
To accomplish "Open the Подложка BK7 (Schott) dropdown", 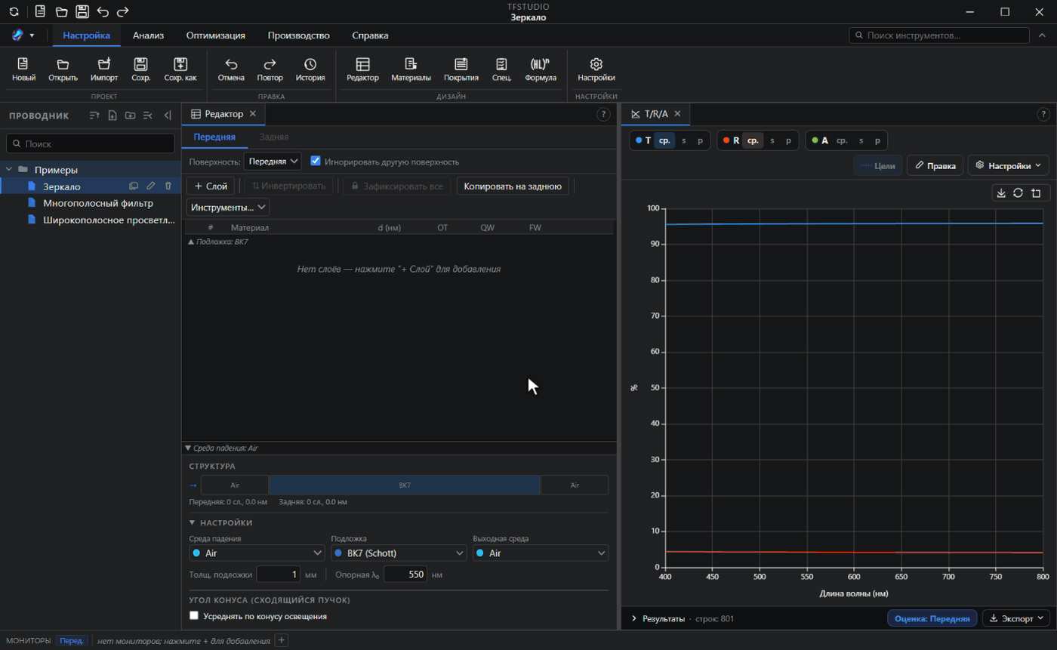I will click(x=399, y=553).
